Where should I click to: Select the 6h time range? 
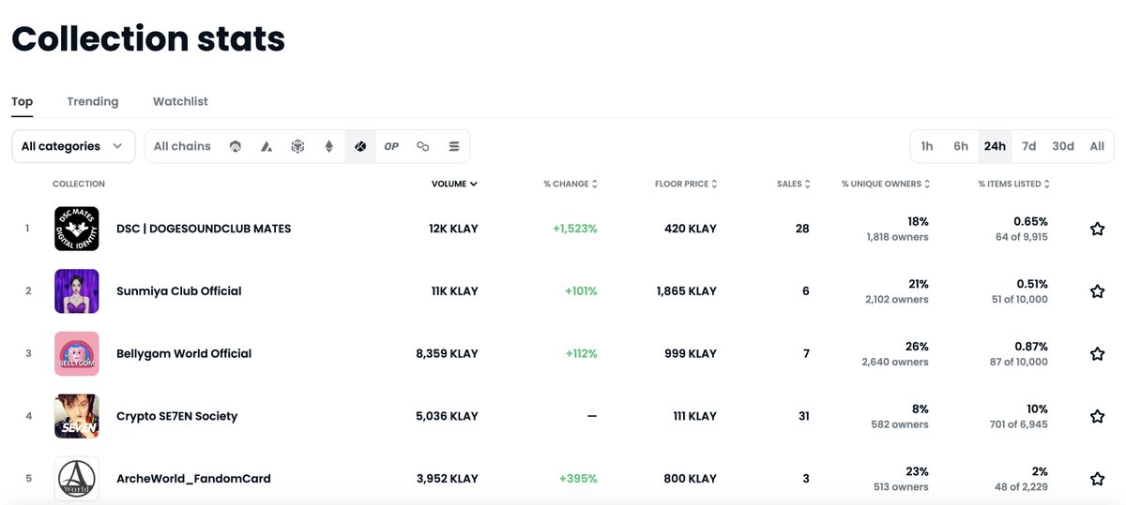pyautogui.click(x=961, y=146)
